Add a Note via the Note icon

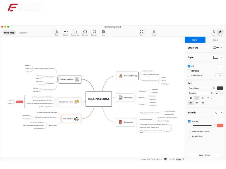[103, 32]
